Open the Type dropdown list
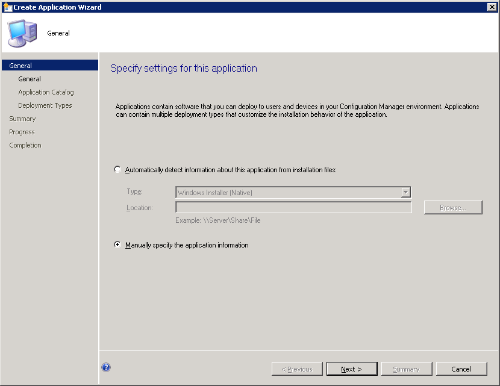This screenshot has width=500, height=386. 406,193
